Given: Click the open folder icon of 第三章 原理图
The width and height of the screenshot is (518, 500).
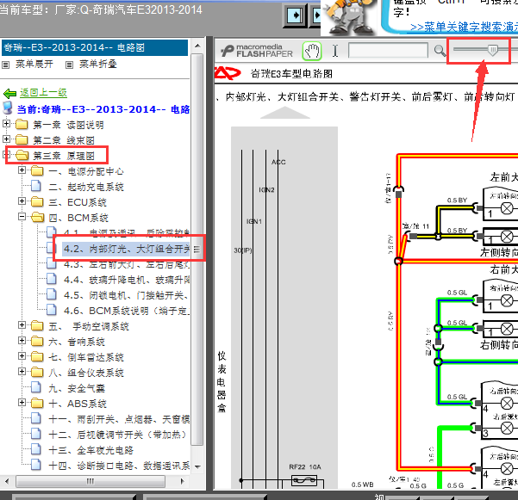Looking at the screenshot, I should (22, 156).
